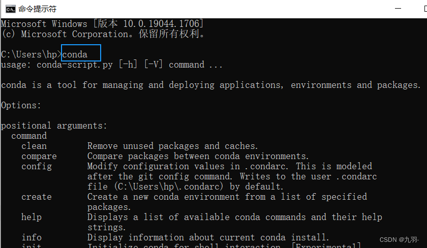Click the 'clean' command entry
This screenshot has height=248, width=427.
tap(34, 146)
